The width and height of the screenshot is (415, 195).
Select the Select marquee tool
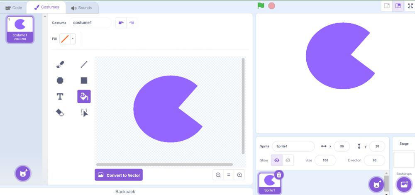(x=84, y=113)
